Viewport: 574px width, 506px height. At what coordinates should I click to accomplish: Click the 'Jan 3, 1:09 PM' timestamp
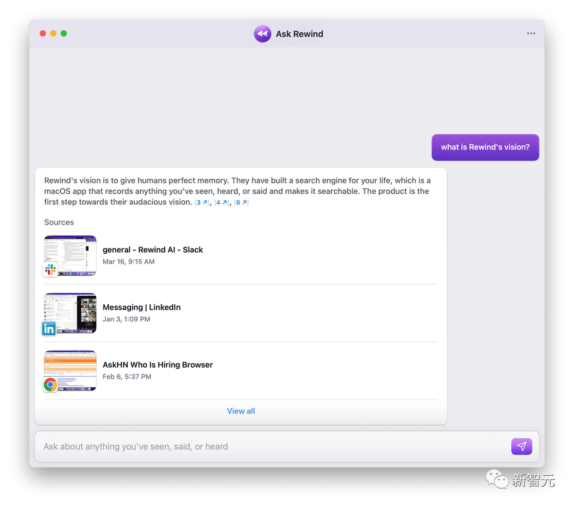[x=126, y=319]
